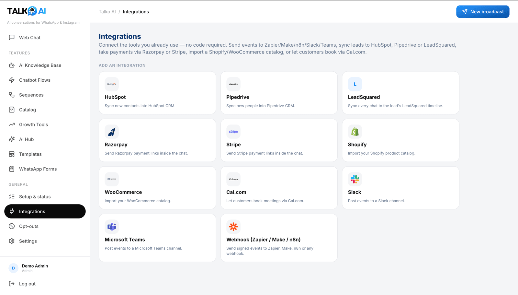Open Webhook (Zapier / Make / n8n) title
This screenshot has height=295, width=518.
tap(264, 240)
